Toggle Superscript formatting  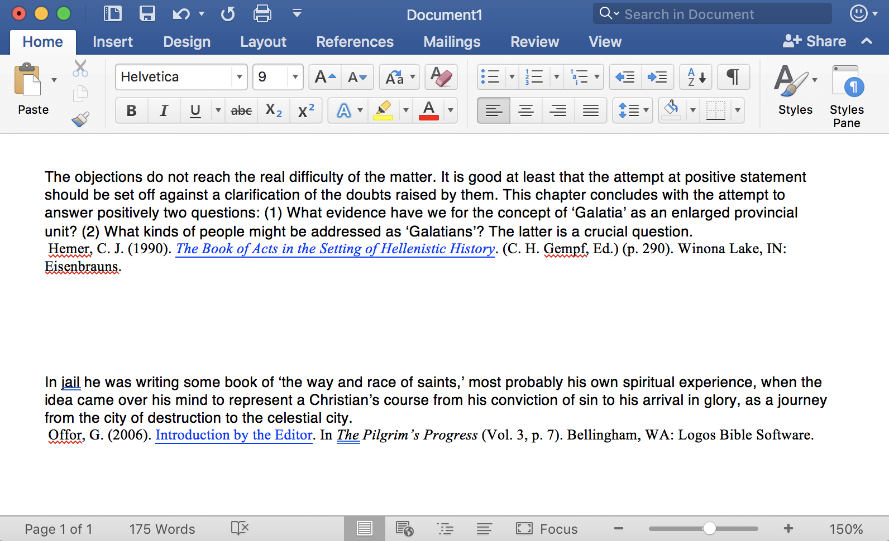click(x=306, y=110)
